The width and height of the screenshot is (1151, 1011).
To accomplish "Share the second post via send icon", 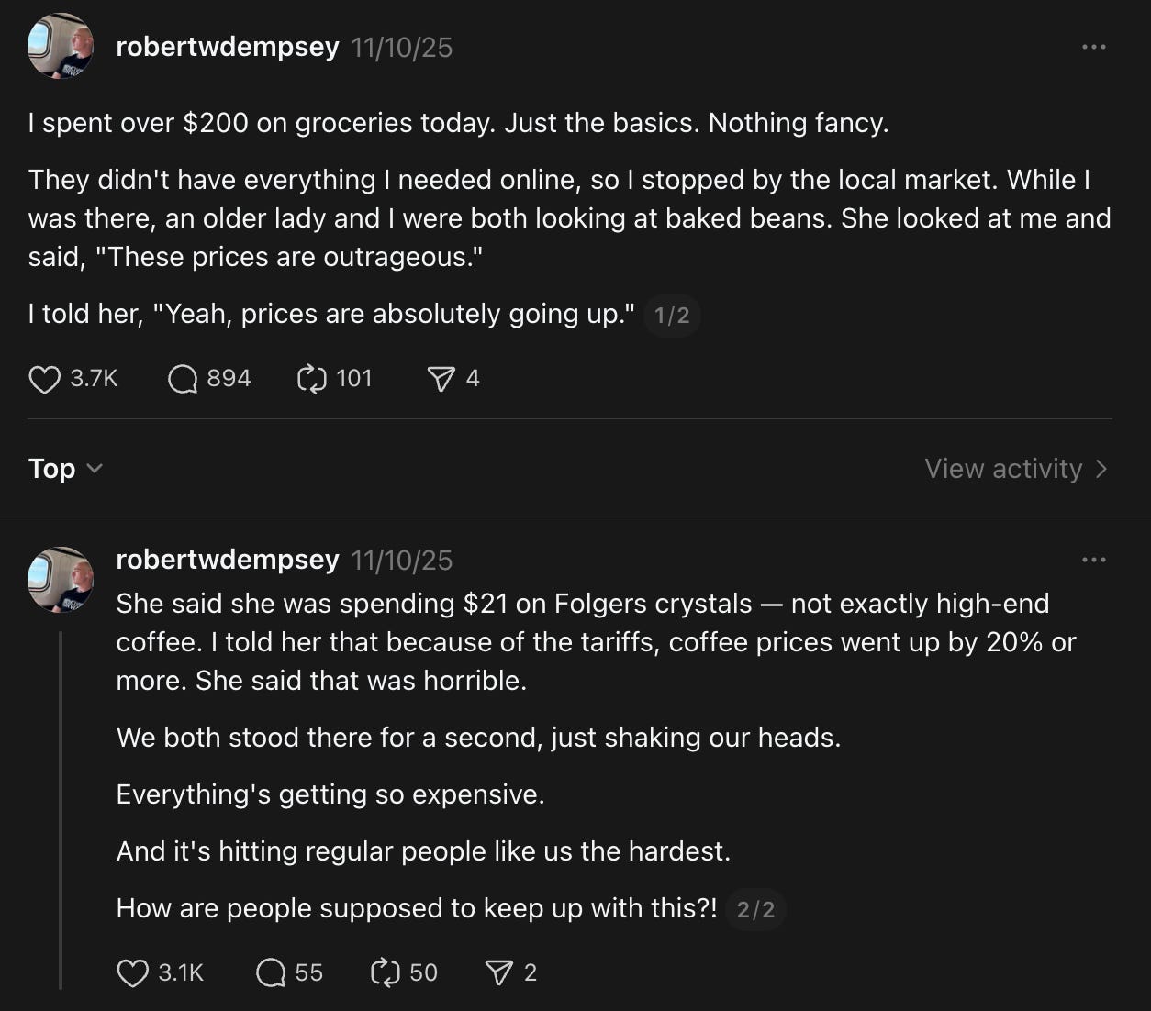I will [x=498, y=972].
